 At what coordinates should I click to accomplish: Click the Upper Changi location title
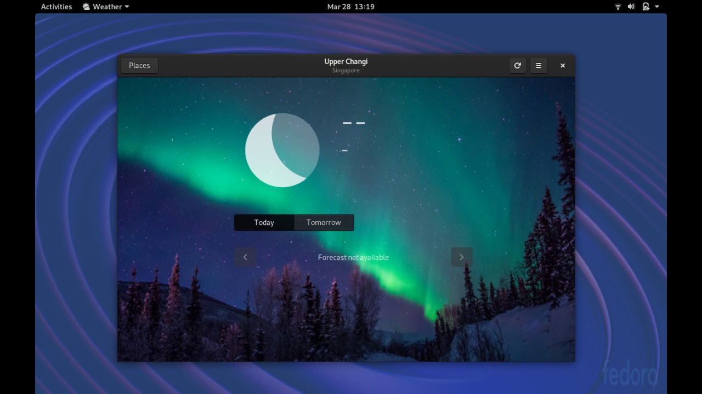(346, 62)
